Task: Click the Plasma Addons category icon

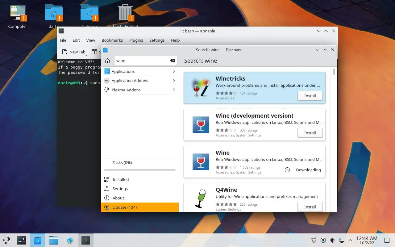Action: tap(107, 90)
